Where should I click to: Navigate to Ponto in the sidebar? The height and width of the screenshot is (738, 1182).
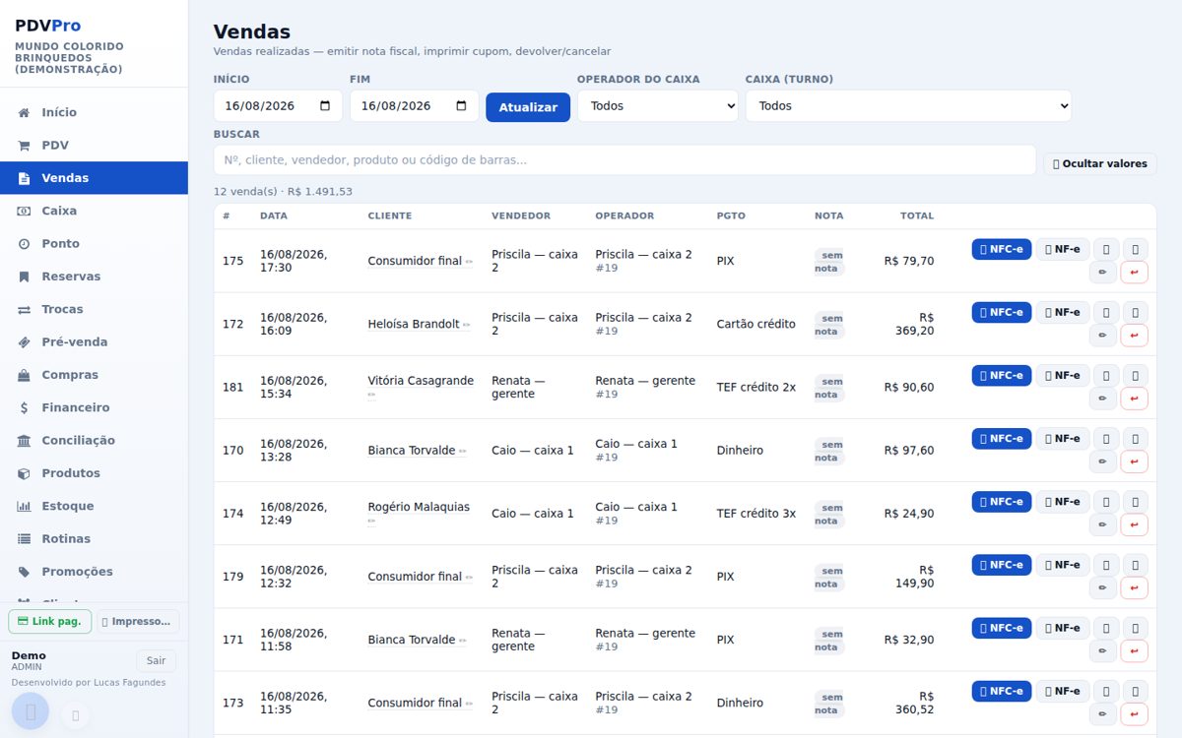click(x=94, y=243)
